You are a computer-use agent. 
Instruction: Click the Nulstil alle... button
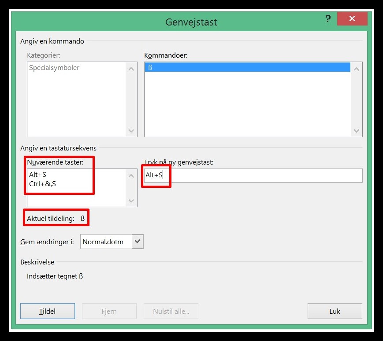(x=171, y=311)
